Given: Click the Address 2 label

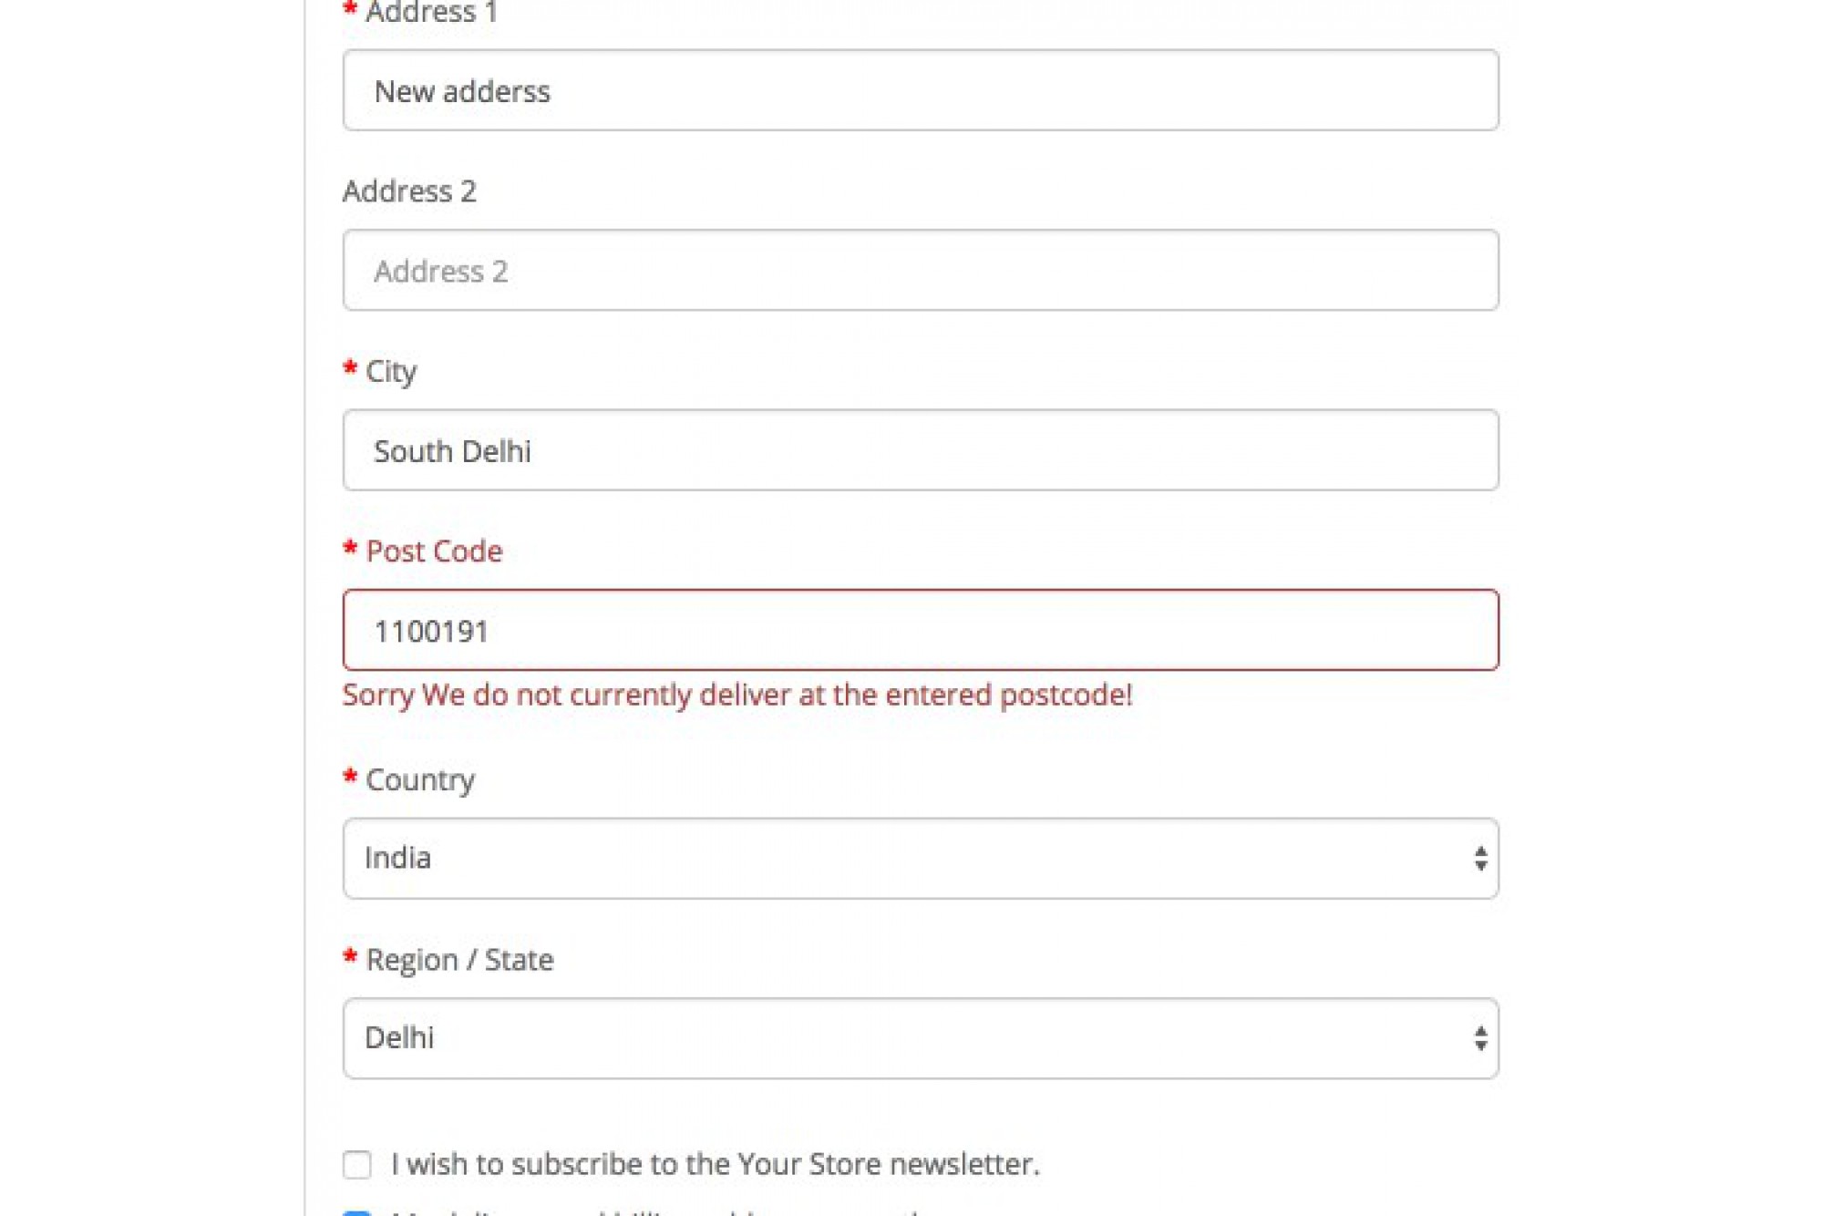Looking at the screenshot, I should (409, 191).
